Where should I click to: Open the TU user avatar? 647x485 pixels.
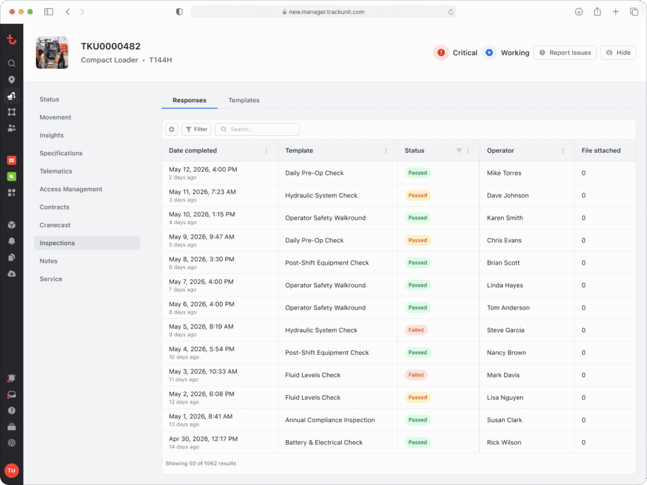point(11,470)
